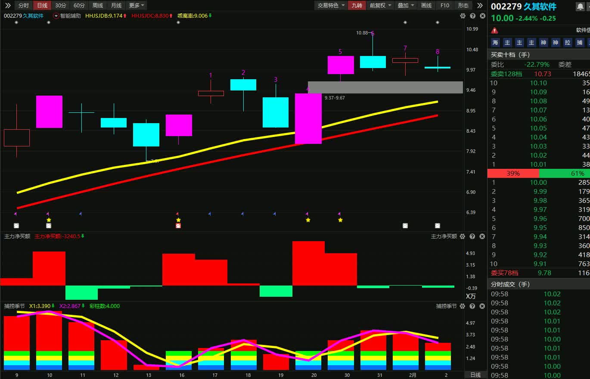
Task: Switch to 周线 weekly tab
Action: click(x=98, y=6)
